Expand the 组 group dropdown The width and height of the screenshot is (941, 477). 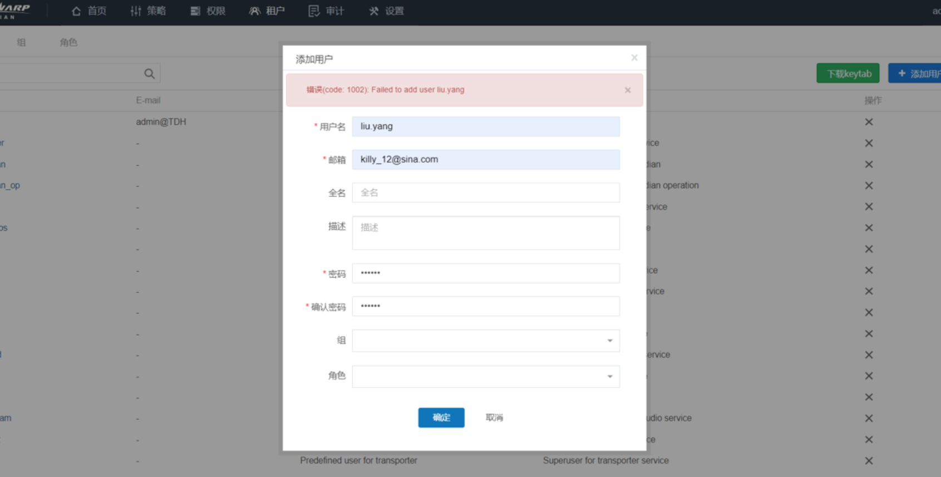[x=485, y=341]
